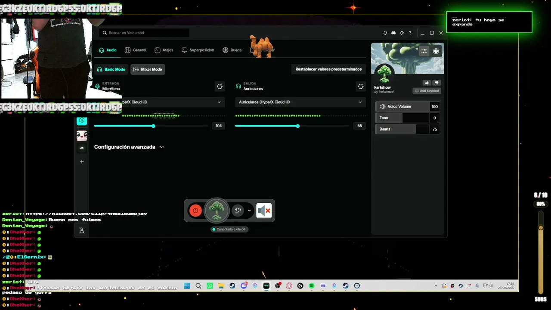Open the General settings tab
551x310 pixels.
[x=136, y=50]
